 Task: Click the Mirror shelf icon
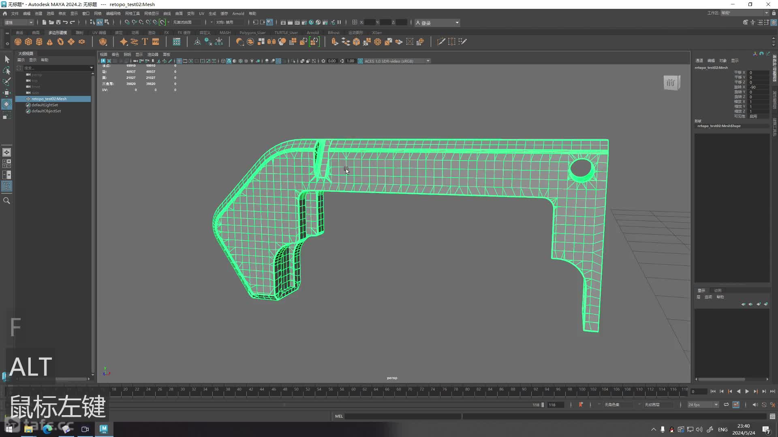click(271, 42)
